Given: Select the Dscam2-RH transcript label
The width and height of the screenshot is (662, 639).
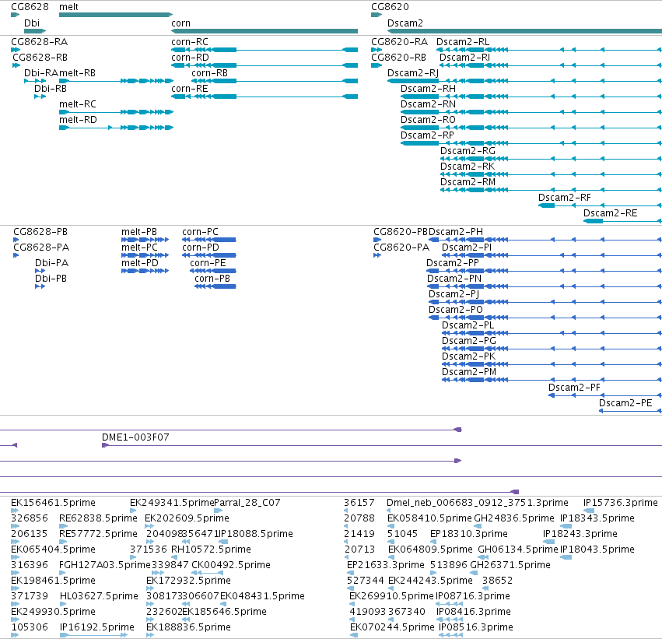Looking at the screenshot, I should [428, 89].
